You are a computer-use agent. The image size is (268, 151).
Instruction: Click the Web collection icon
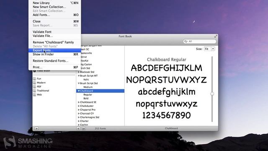coord(34,95)
